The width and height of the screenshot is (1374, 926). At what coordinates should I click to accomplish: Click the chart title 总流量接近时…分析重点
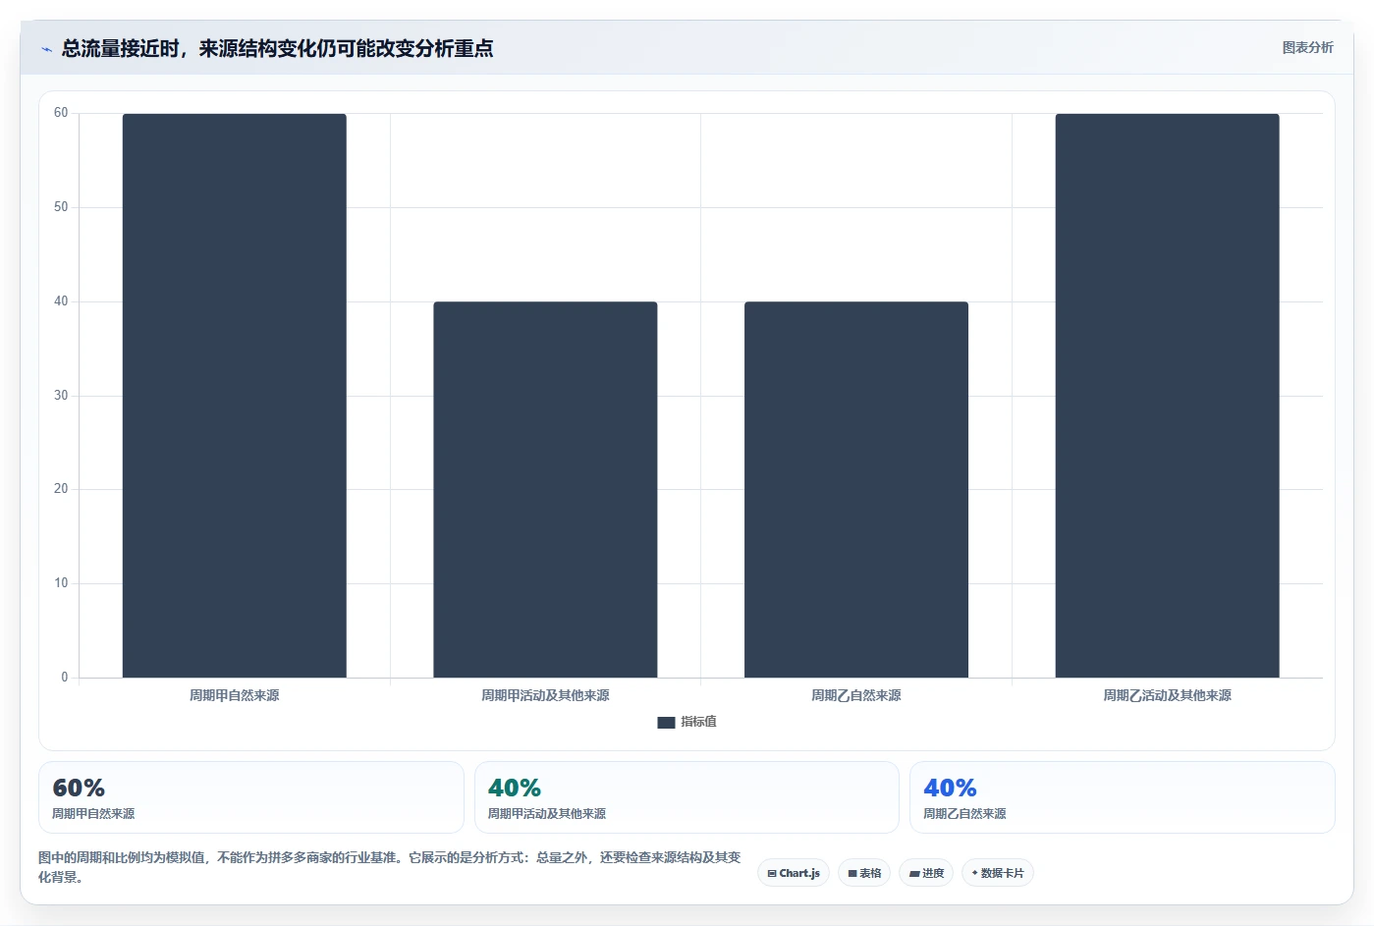pos(278,48)
